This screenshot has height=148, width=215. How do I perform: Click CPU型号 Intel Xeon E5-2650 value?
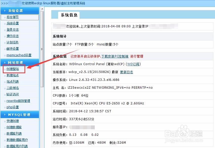click(x=107, y=103)
